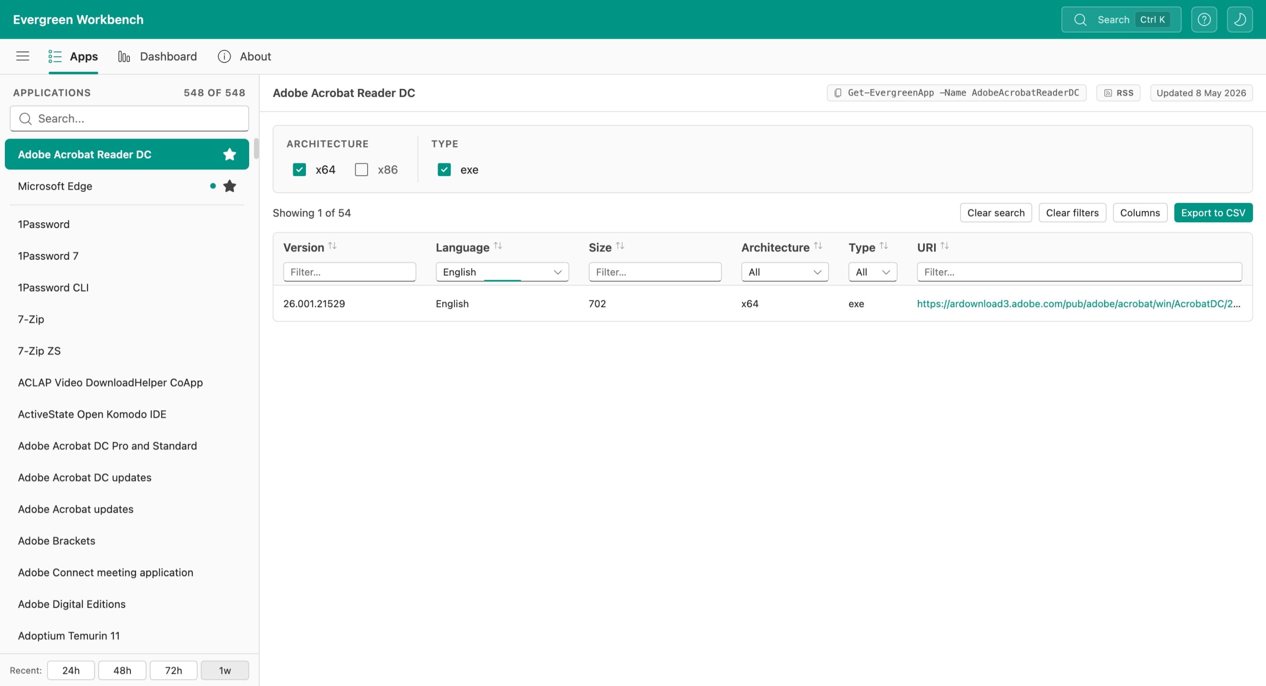Sort by Language column arrows
This screenshot has height=686, width=1266.
[498, 246]
